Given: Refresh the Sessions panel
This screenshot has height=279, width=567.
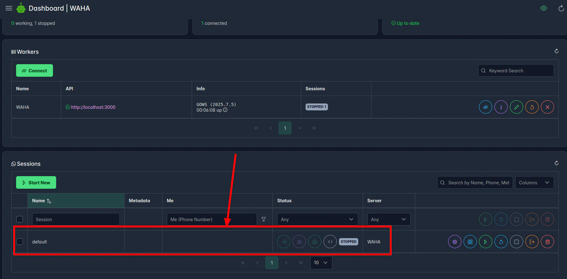Looking at the screenshot, I should [557, 163].
